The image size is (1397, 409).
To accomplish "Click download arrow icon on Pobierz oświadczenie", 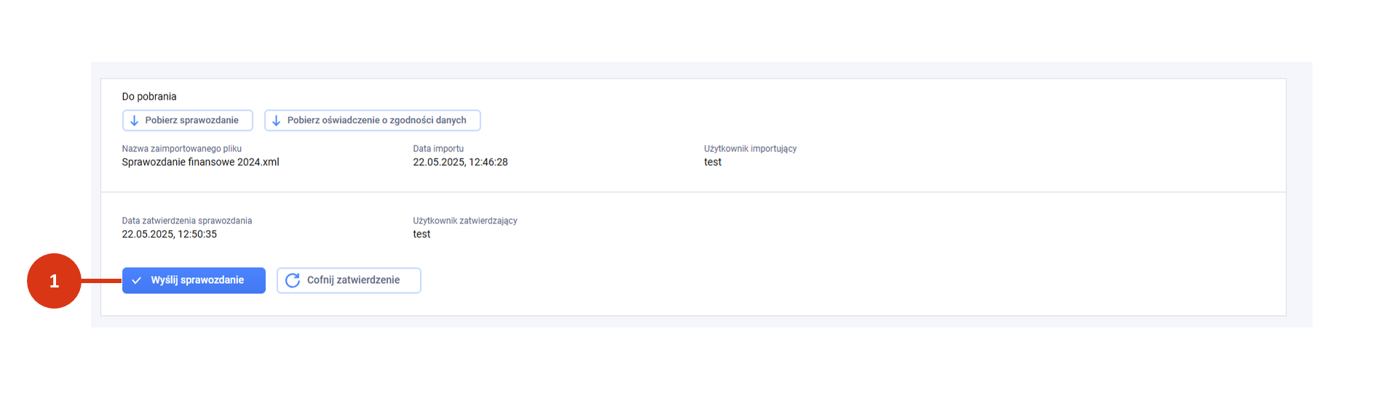I will click(276, 121).
